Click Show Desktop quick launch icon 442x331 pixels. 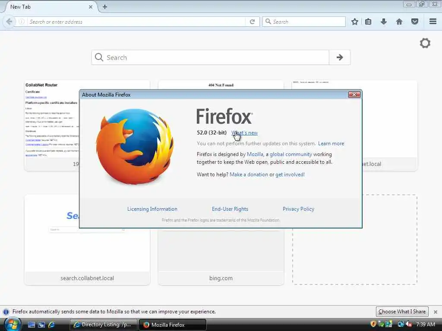tap(31, 325)
